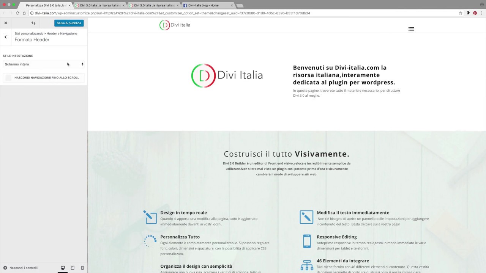Click the Salva & pubblica button

point(69,23)
